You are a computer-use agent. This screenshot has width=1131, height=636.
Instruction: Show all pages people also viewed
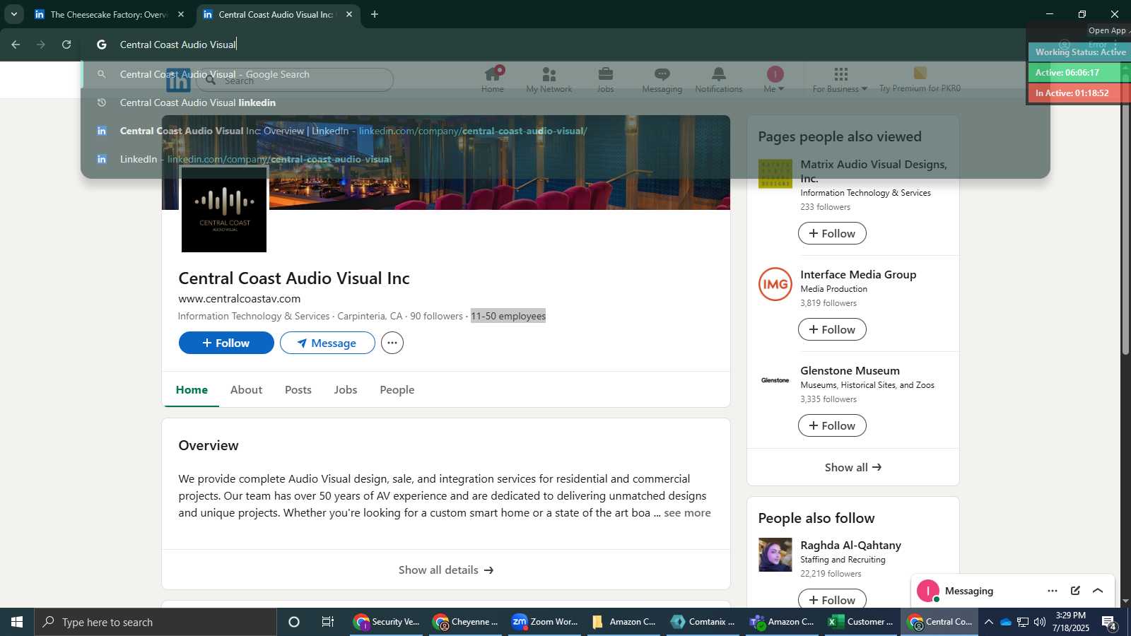click(x=853, y=467)
